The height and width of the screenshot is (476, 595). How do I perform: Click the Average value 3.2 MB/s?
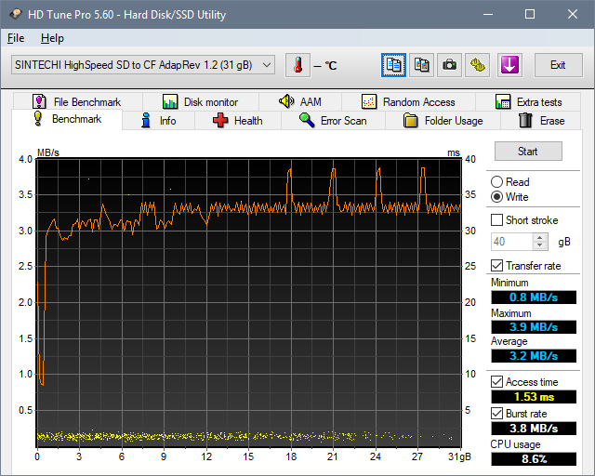tap(534, 356)
